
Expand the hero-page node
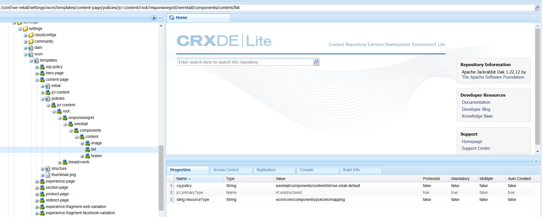(x=37, y=73)
